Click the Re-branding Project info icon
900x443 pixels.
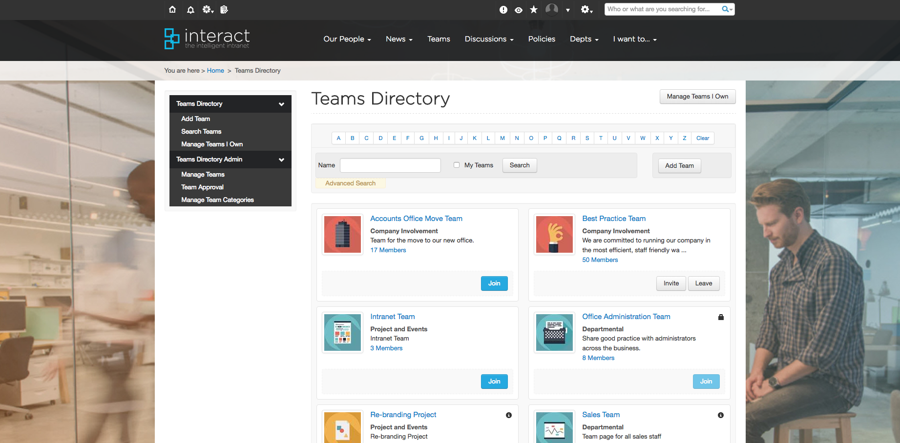(x=509, y=415)
